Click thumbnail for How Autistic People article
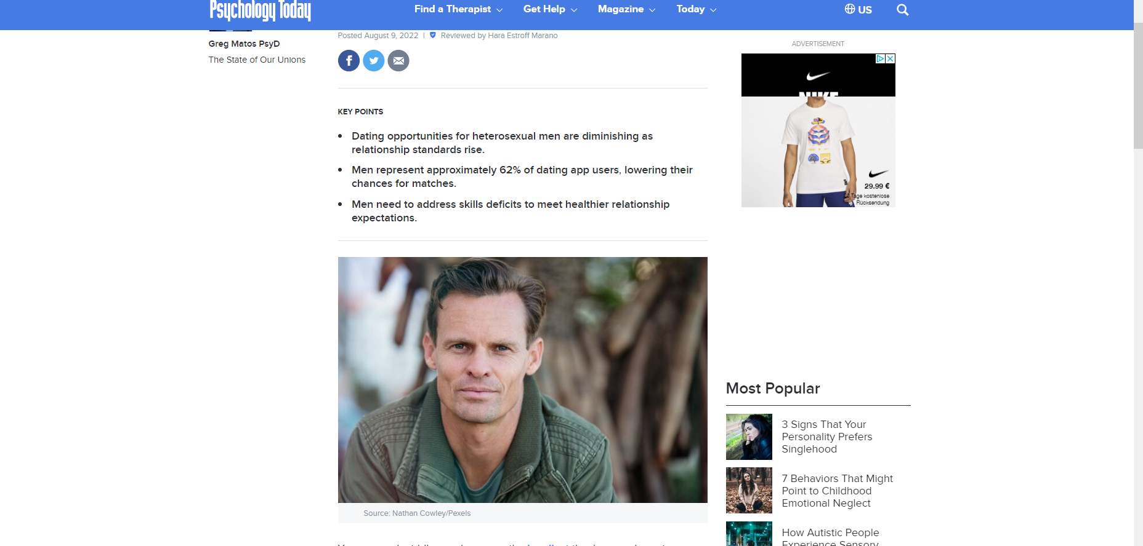The width and height of the screenshot is (1143, 546). pos(749,534)
